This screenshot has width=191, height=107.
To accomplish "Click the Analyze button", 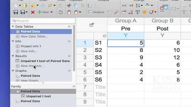I will (96, 12).
